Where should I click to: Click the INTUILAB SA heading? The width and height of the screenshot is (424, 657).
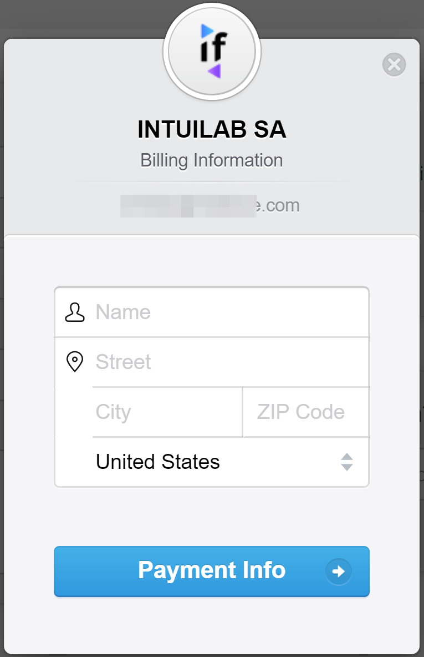tap(212, 129)
